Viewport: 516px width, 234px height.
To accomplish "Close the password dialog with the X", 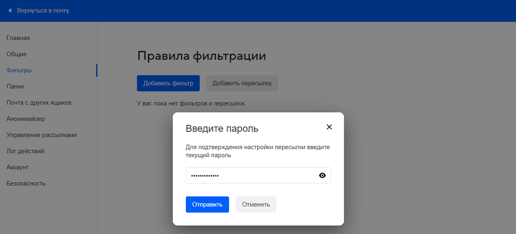I will coord(329,127).
